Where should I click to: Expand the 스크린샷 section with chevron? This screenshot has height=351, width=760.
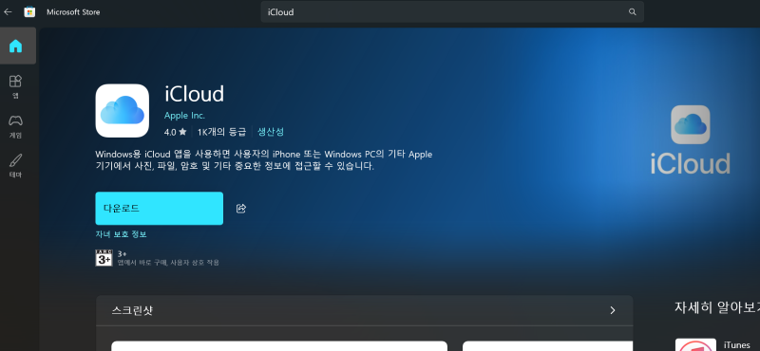point(613,310)
